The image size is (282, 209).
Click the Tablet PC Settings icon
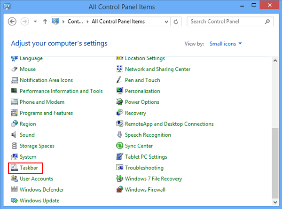[x=119, y=157]
